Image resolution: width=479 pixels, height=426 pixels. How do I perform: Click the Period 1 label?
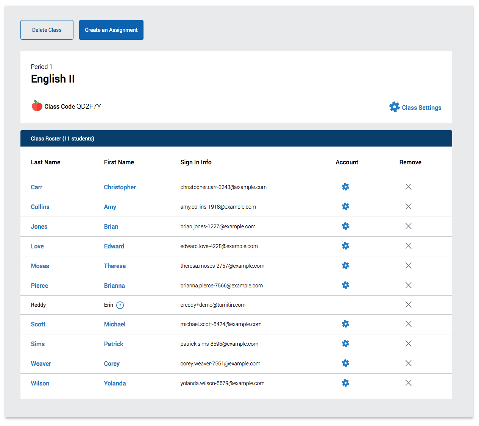click(42, 67)
